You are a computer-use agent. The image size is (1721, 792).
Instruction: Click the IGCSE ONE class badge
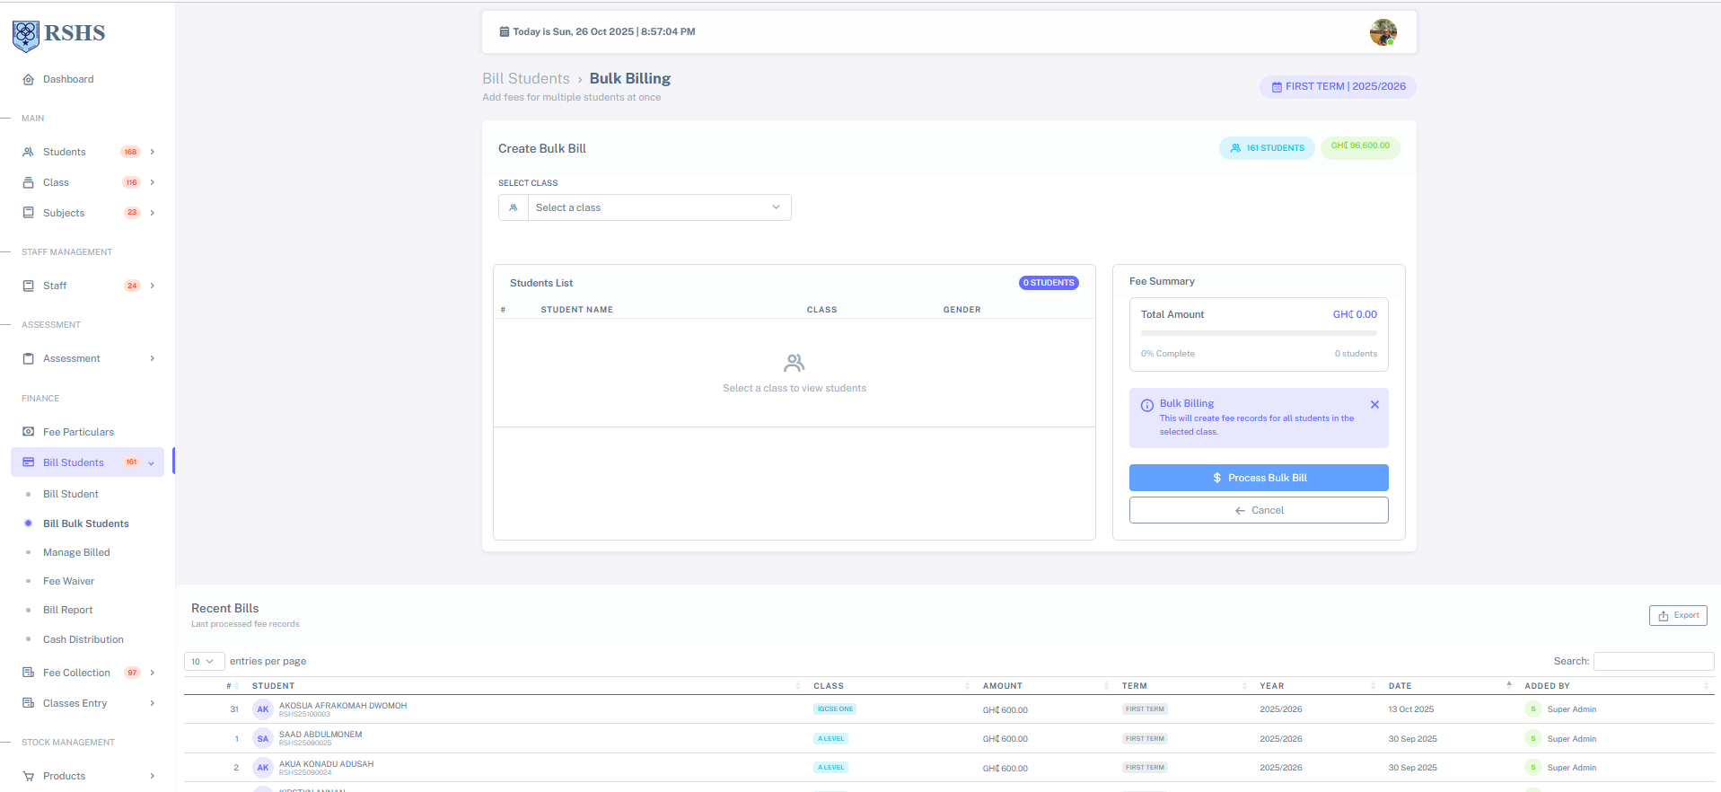pyautogui.click(x=835, y=709)
